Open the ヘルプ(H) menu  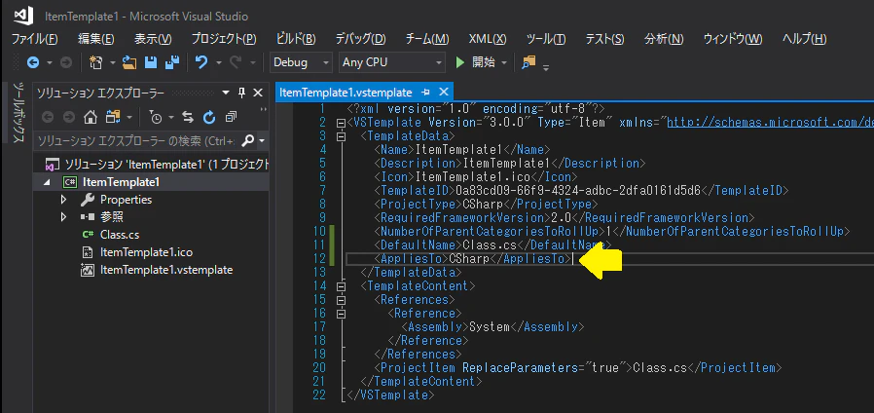click(x=804, y=39)
